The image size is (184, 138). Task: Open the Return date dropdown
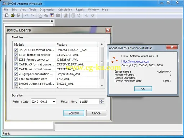54,102
